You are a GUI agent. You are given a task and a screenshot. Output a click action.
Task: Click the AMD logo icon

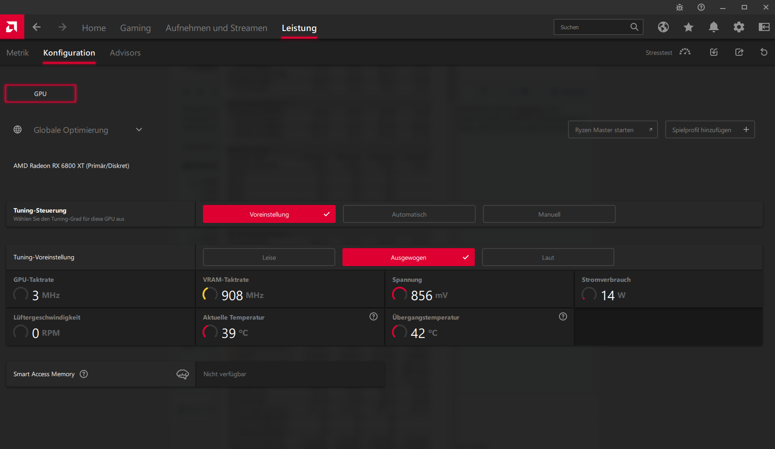(x=12, y=27)
